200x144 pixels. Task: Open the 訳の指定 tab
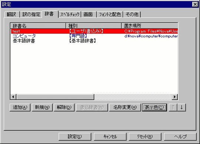tap(31, 14)
